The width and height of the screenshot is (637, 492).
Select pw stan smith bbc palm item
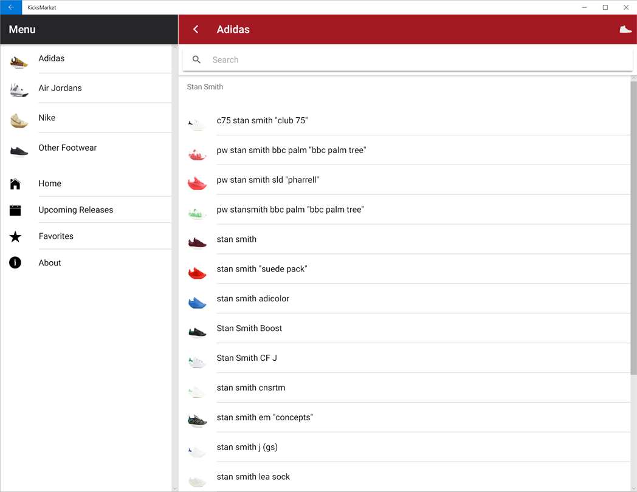coord(405,150)
